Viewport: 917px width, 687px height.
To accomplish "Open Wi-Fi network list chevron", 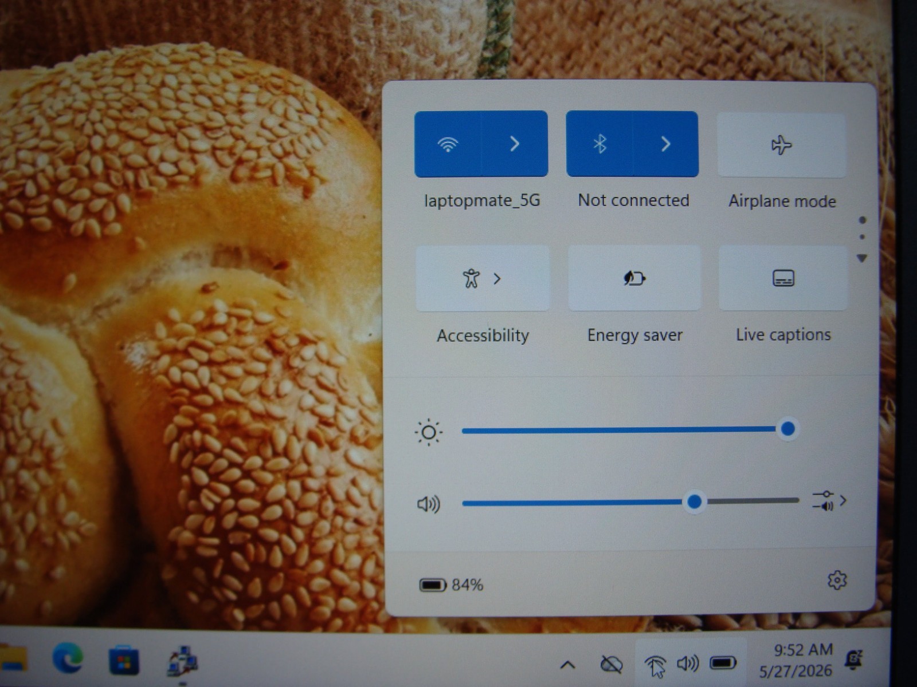I will click(x=515, y=144).
